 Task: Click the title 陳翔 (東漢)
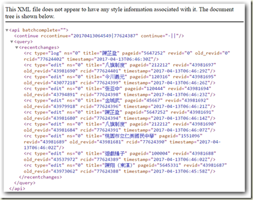(x=119, y=165)
